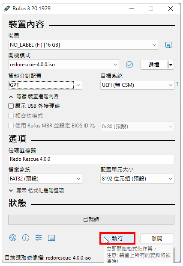Click the question mark help by 目標系統
Image resolution: width=183 pixels, height=266 pixels.
(177, 84)
